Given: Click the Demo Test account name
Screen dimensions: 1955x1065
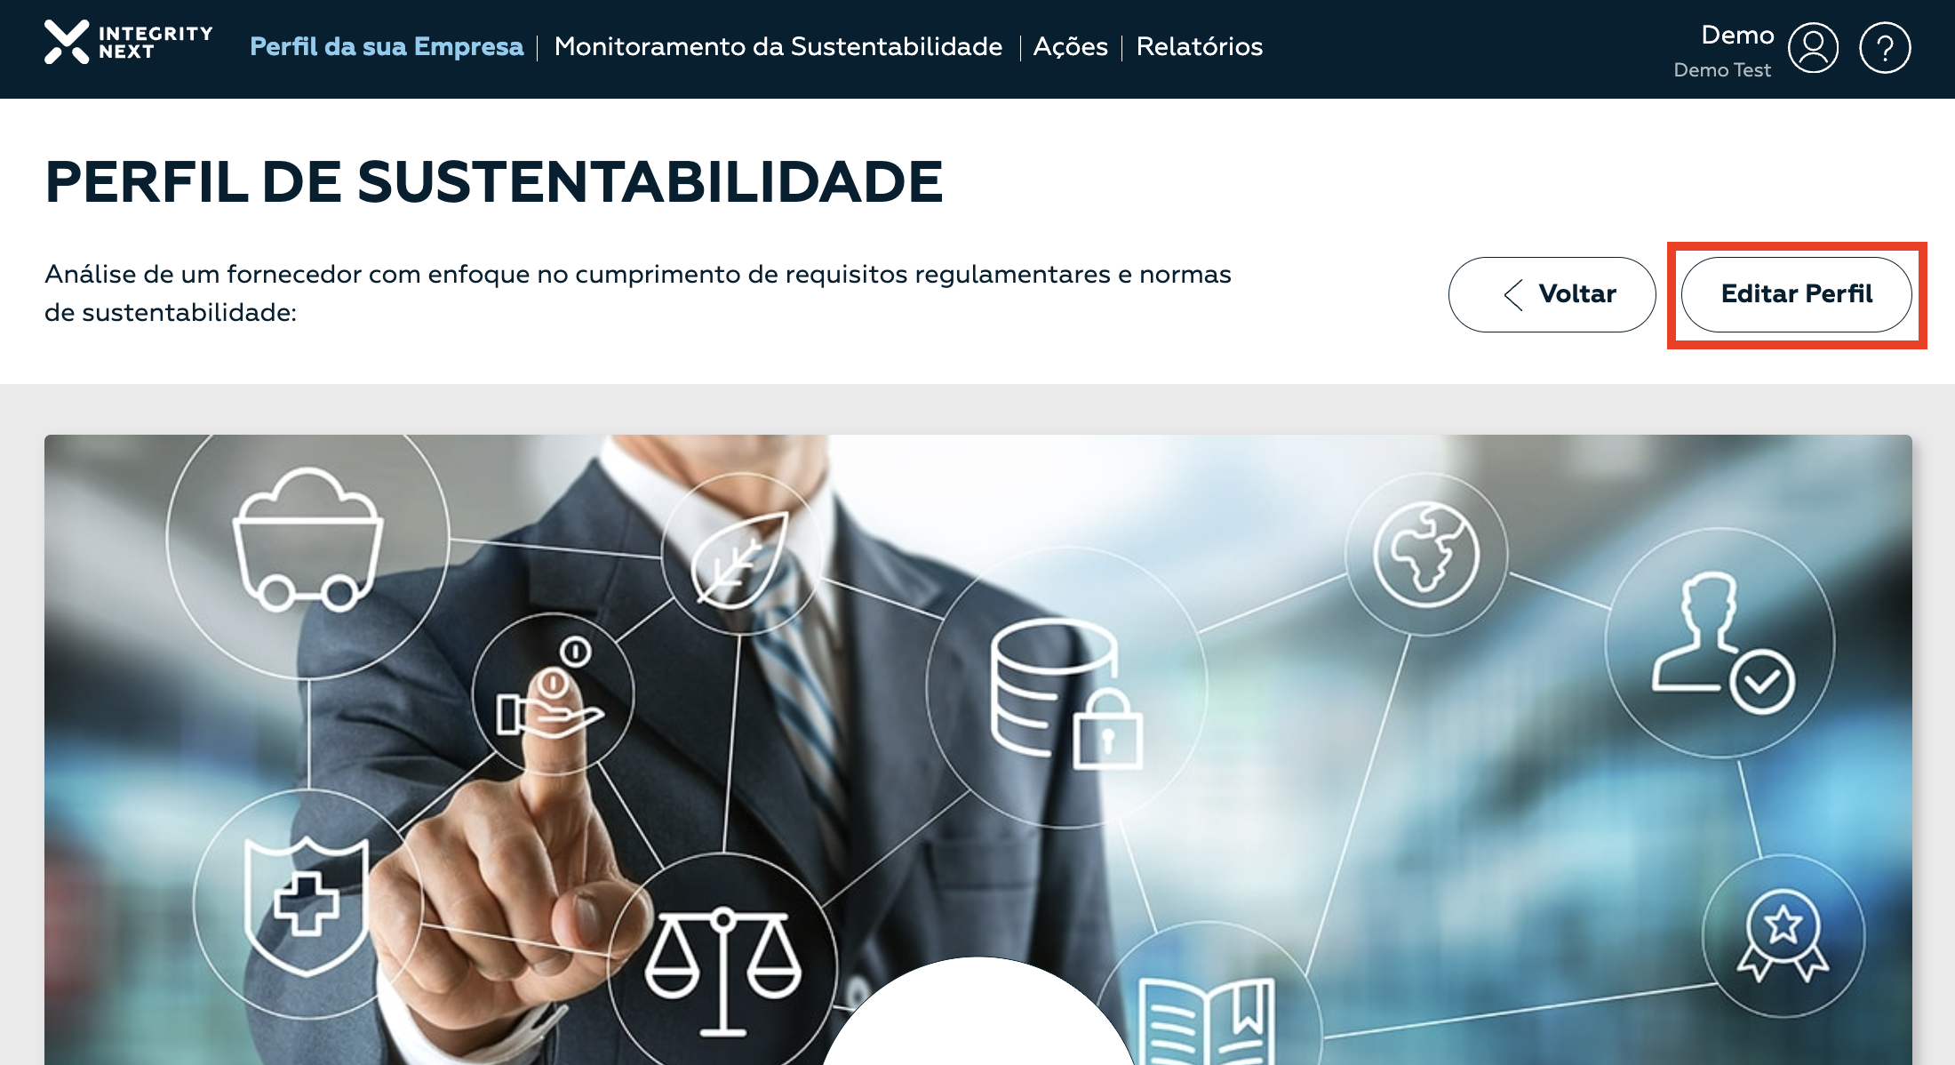Looking at the screenshot, I should [1722, 70].
